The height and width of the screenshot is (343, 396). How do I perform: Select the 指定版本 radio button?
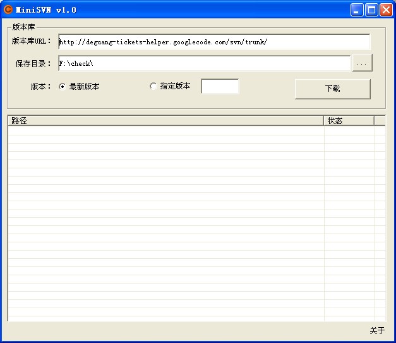coord(153,87)
